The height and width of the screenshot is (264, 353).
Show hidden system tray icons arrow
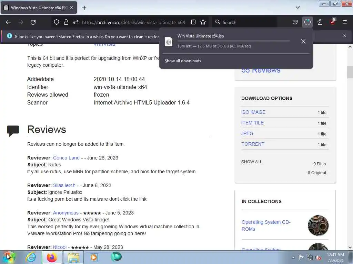coord(293,257)
